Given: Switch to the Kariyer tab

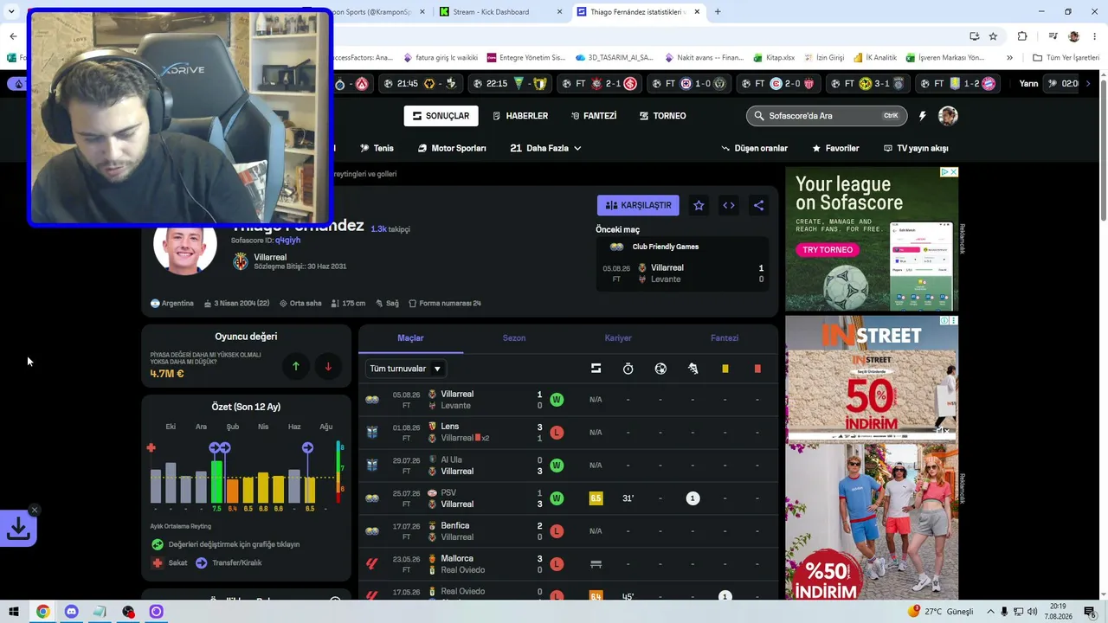Looking at the screenshot, I should pyautogui.click(x=618, y=338).
